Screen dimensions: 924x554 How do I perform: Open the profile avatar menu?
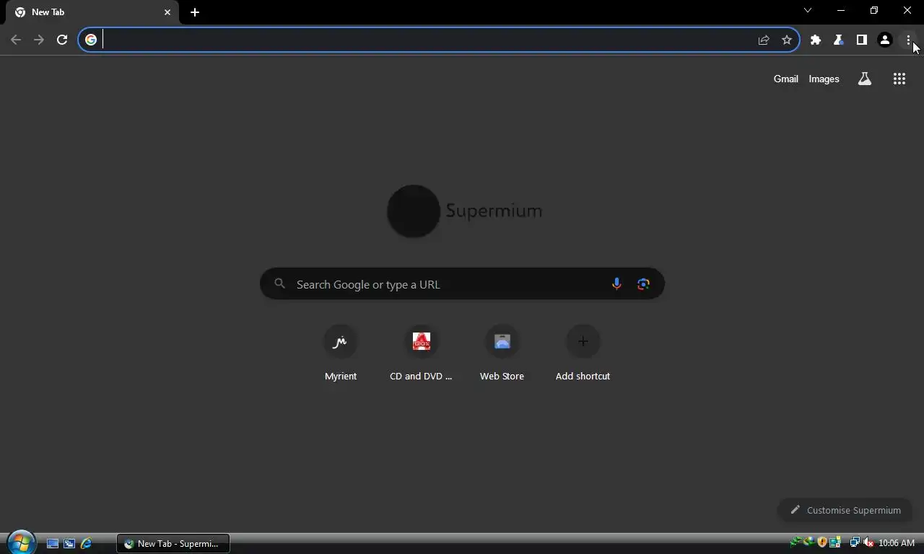885,40
